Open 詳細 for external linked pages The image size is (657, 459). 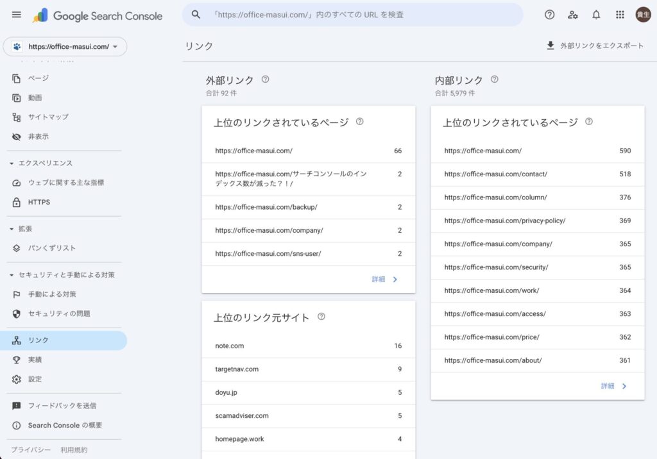[x=385, y=280]
